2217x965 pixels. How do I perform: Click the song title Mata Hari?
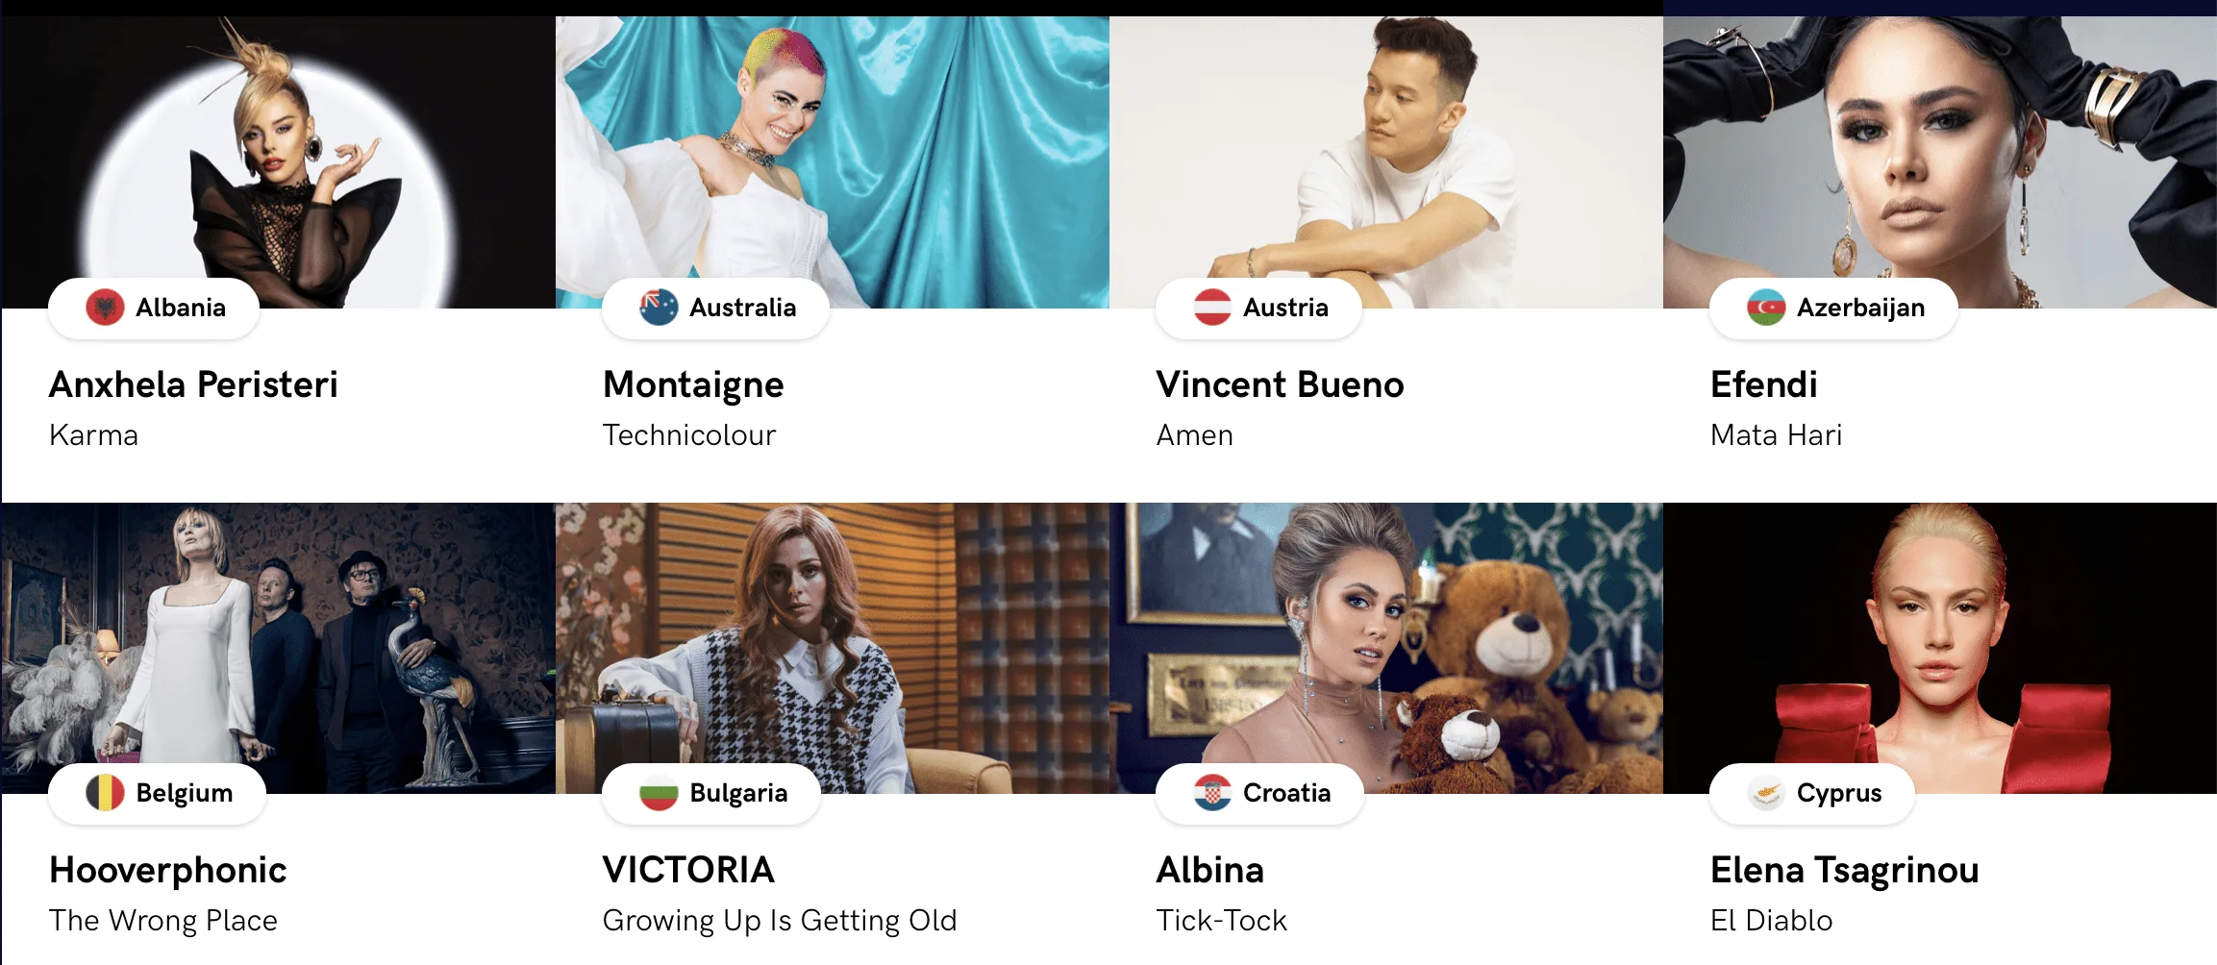(1777, 435)
